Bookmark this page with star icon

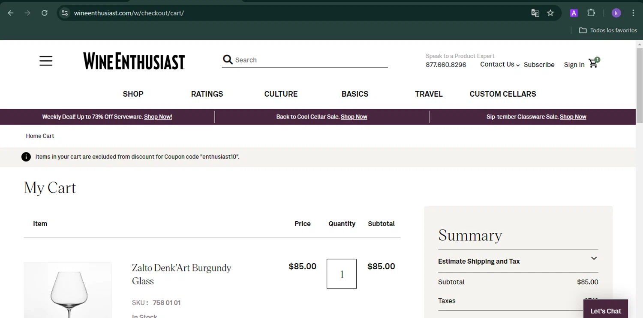pos(550,13)
